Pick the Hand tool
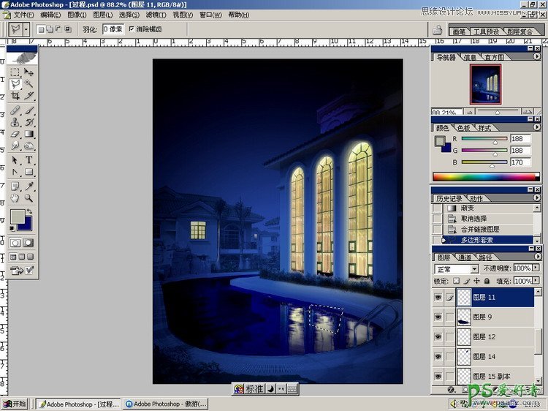The height and width of the screenshot is (411, 548). click(15, 197)
